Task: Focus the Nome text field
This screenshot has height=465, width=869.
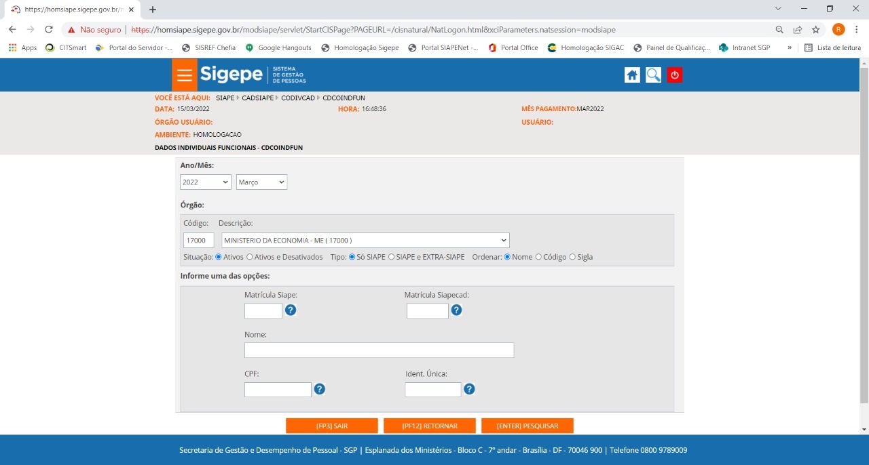Action: (379, 350)
